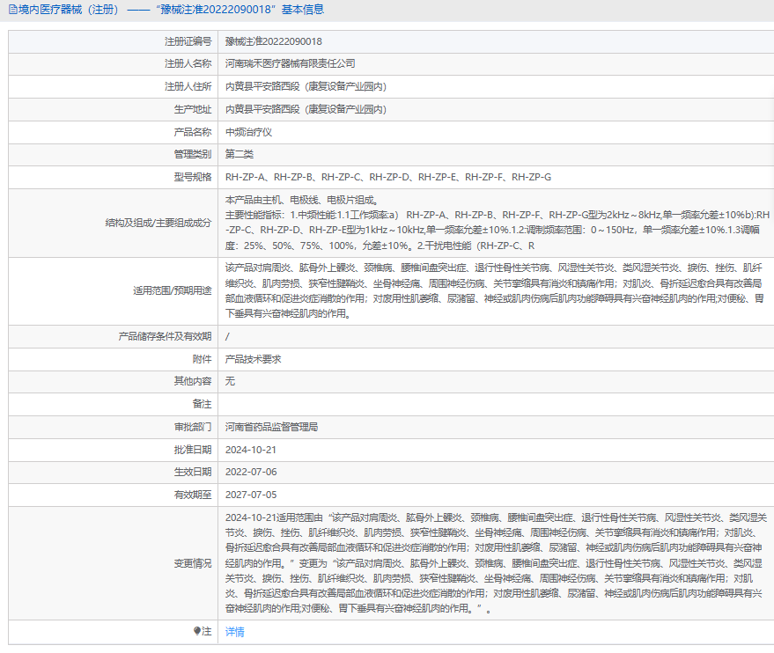Click the 产品储存条件及有效期 label
774x653 pixels.
point(165,336)
